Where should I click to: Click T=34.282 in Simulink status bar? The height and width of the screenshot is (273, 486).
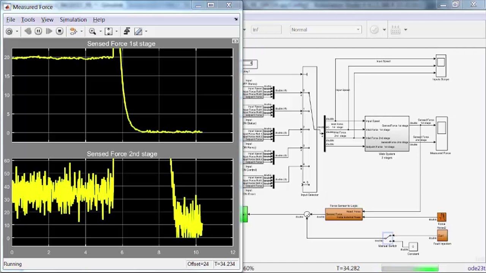click(348, 268)
